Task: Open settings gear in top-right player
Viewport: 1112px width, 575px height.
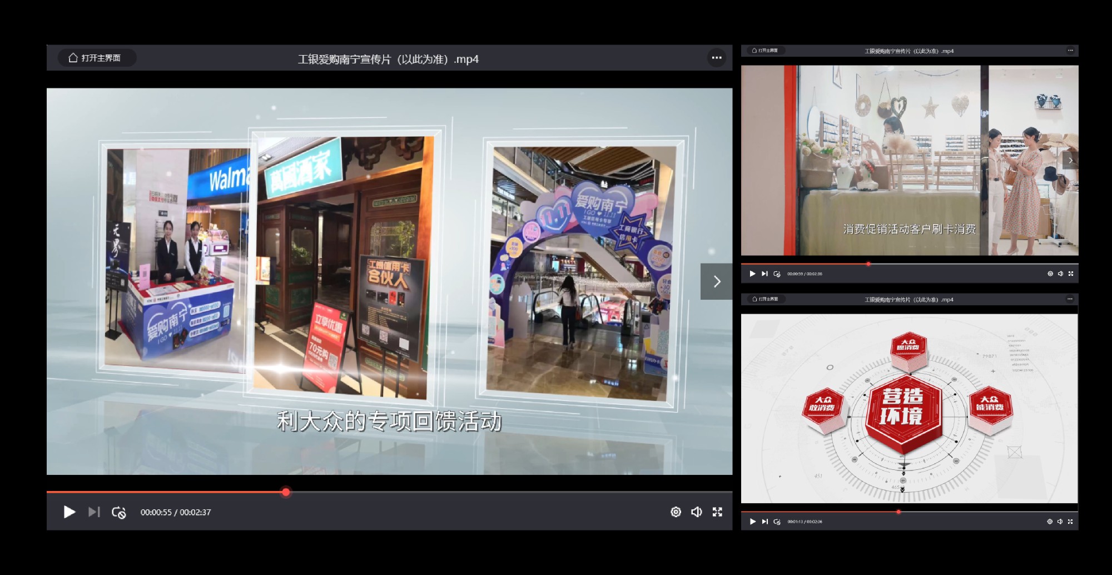Action: (1050, 274)
